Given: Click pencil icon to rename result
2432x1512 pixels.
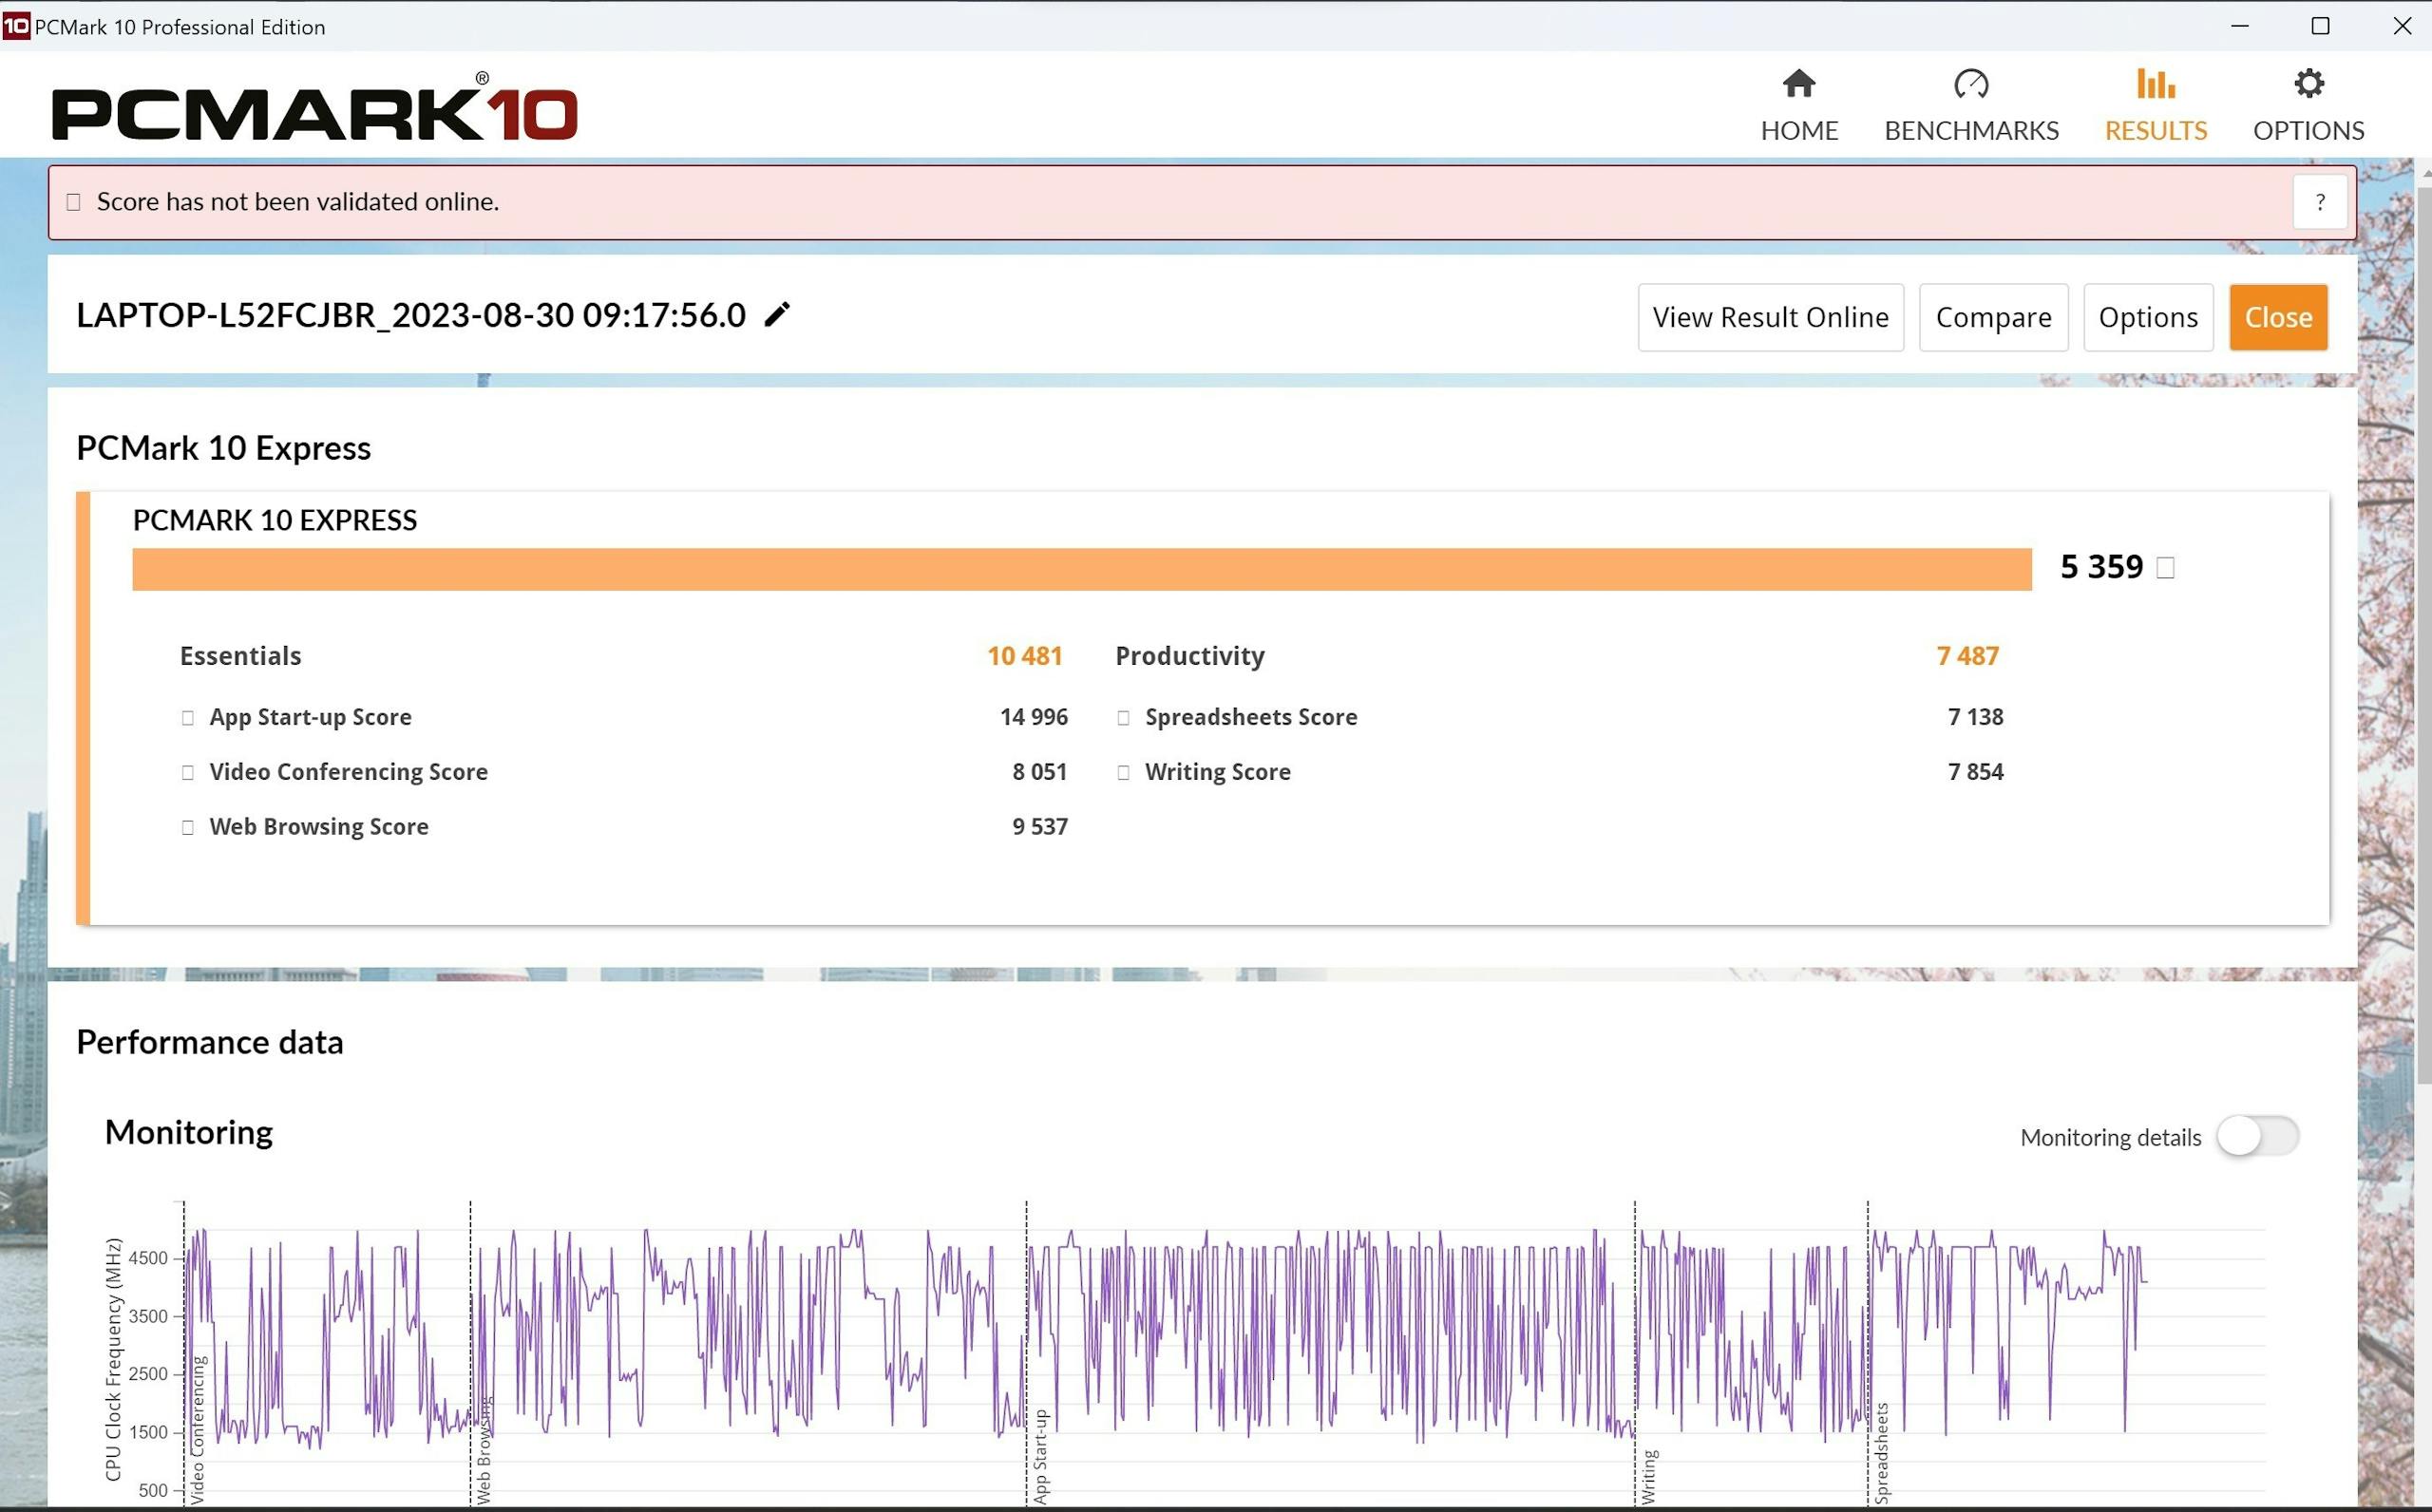Looking at the screenshot, I should pyautogui.click(x=777, y=315).
